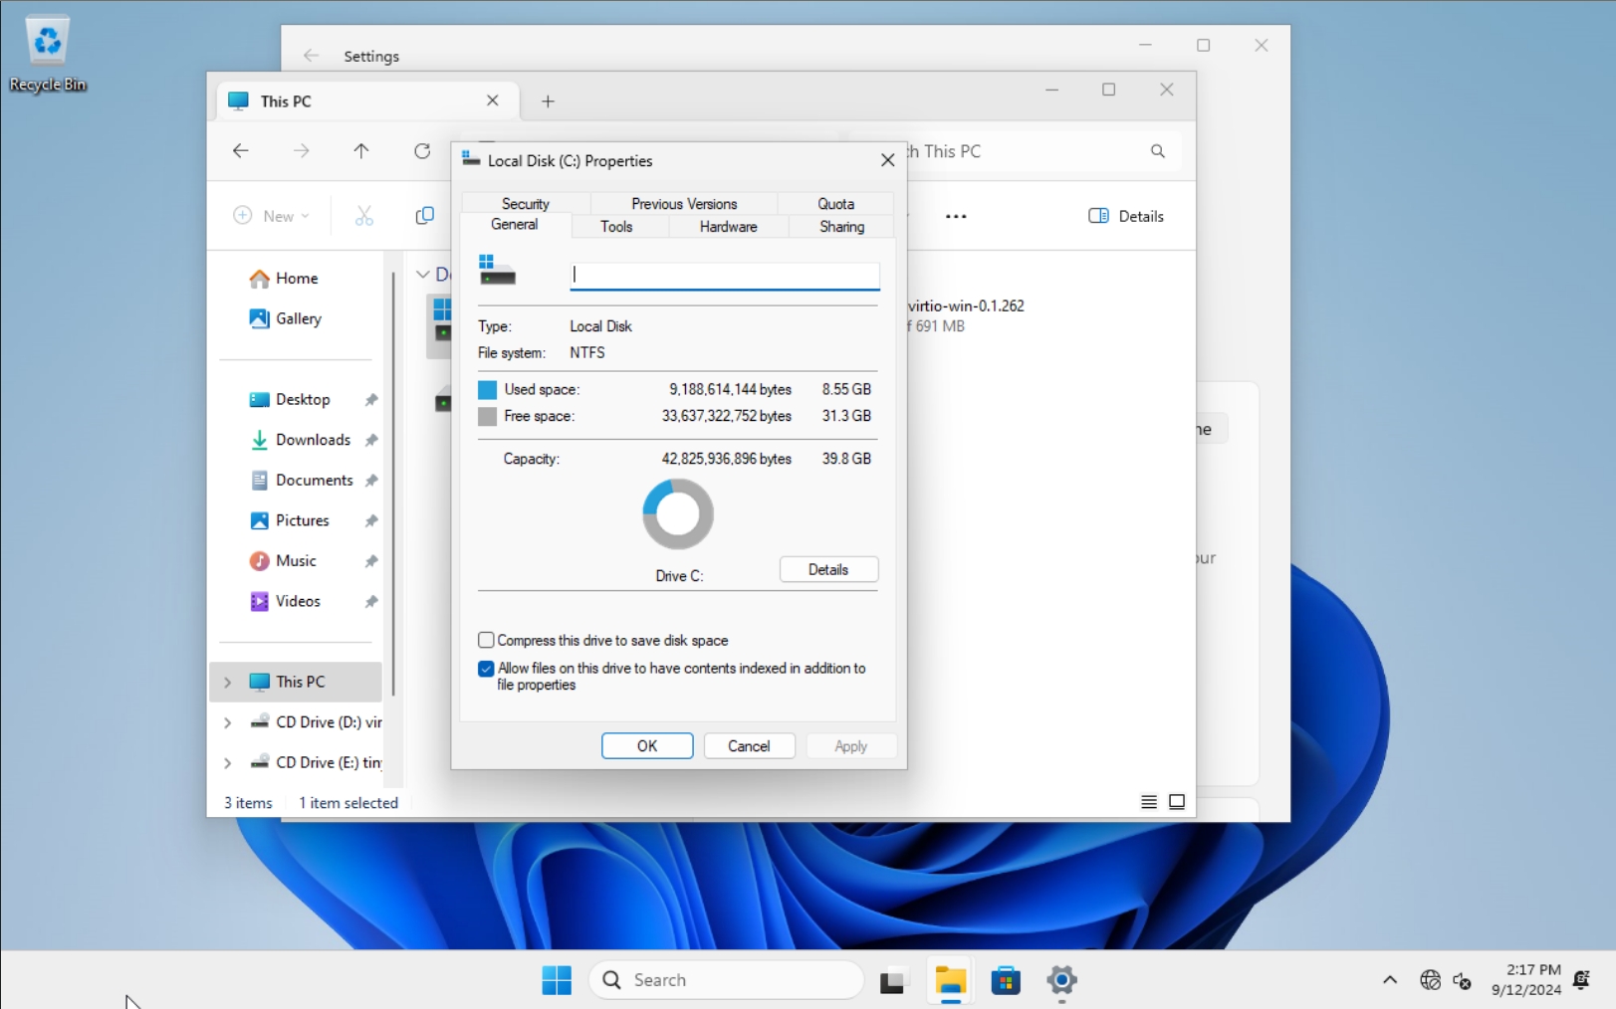Image resolution: width=1616 pixels, height=1009 pixels.
Task: Expand the CD Drive (E:) node
Action: pos(227,762)
